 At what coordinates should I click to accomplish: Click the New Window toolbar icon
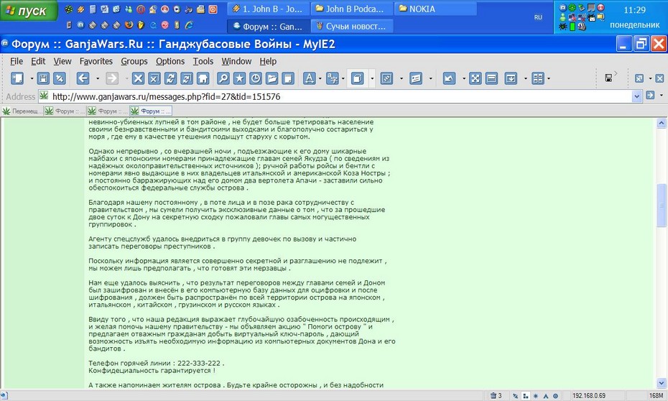pos(17,78)
